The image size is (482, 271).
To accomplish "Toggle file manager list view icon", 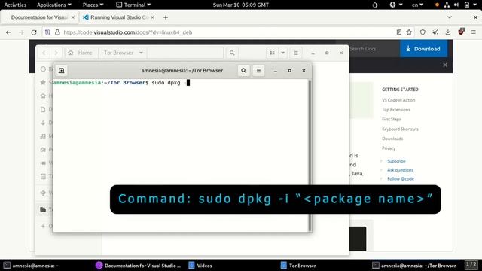I will (x=273, y=53).
